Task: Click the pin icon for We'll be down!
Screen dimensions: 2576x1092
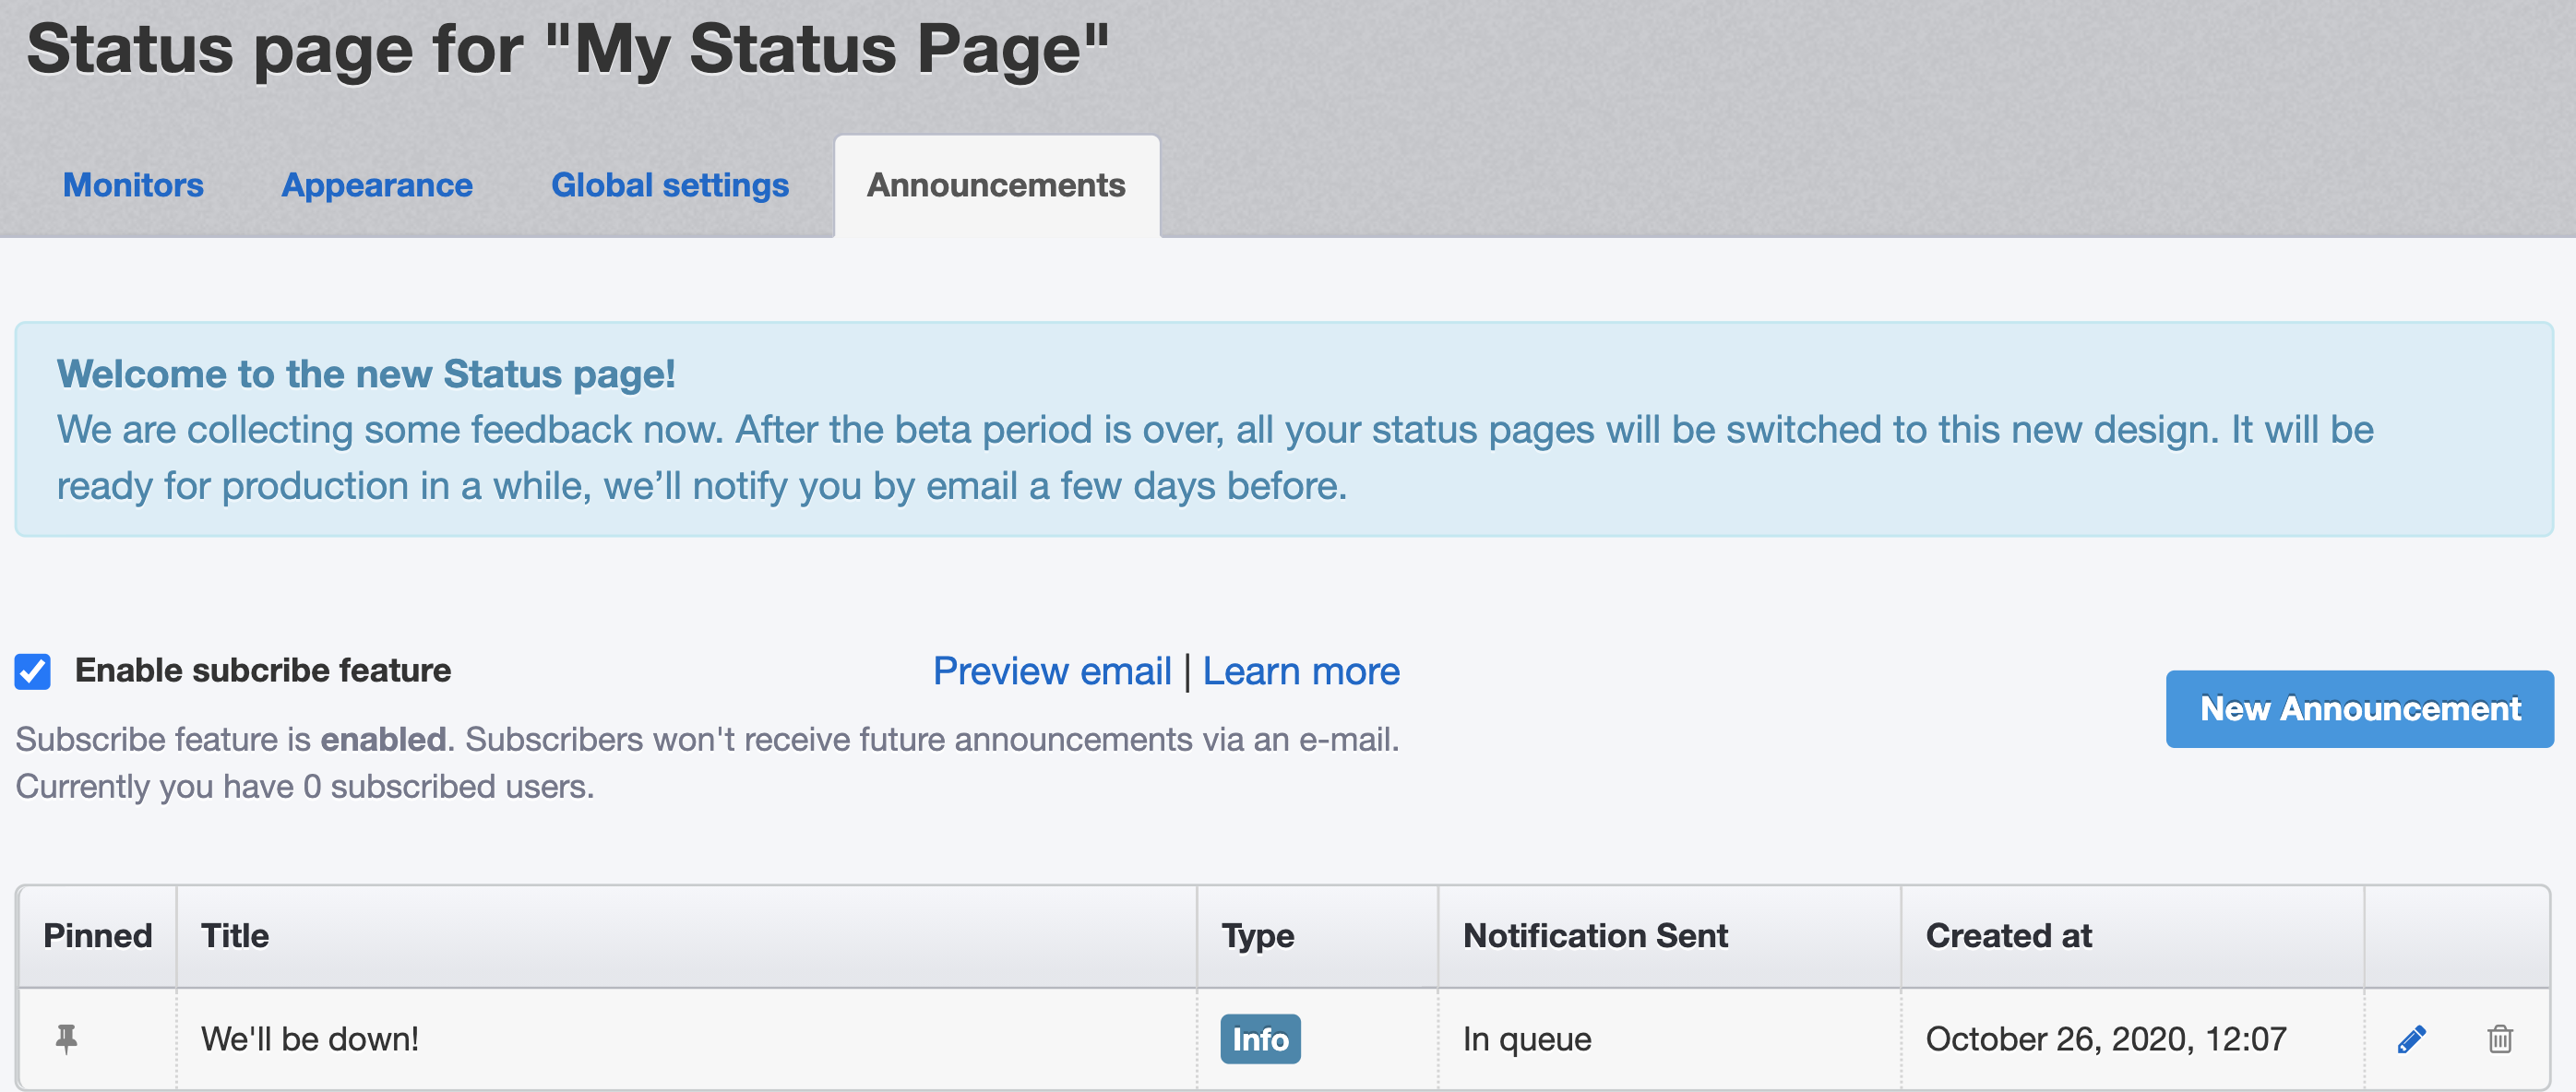Action: (x=66, y=1039)
